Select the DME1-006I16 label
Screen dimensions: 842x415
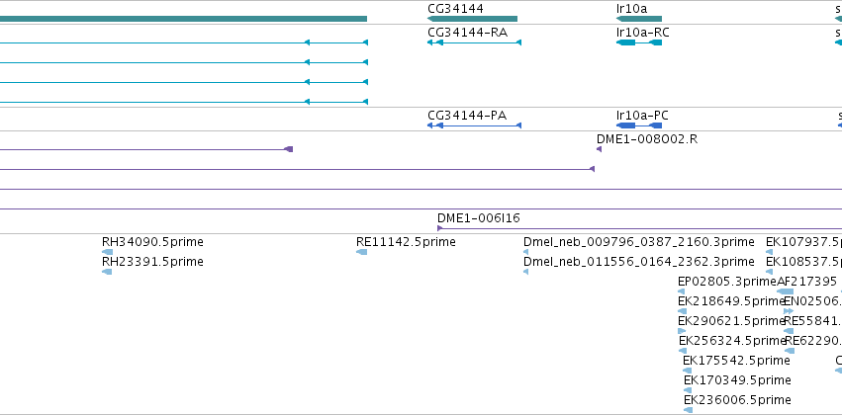(479, 218)
